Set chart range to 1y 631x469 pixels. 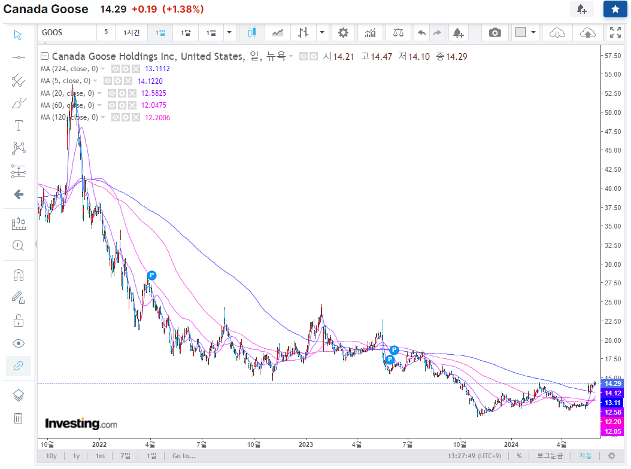click(x=76, y=456)
